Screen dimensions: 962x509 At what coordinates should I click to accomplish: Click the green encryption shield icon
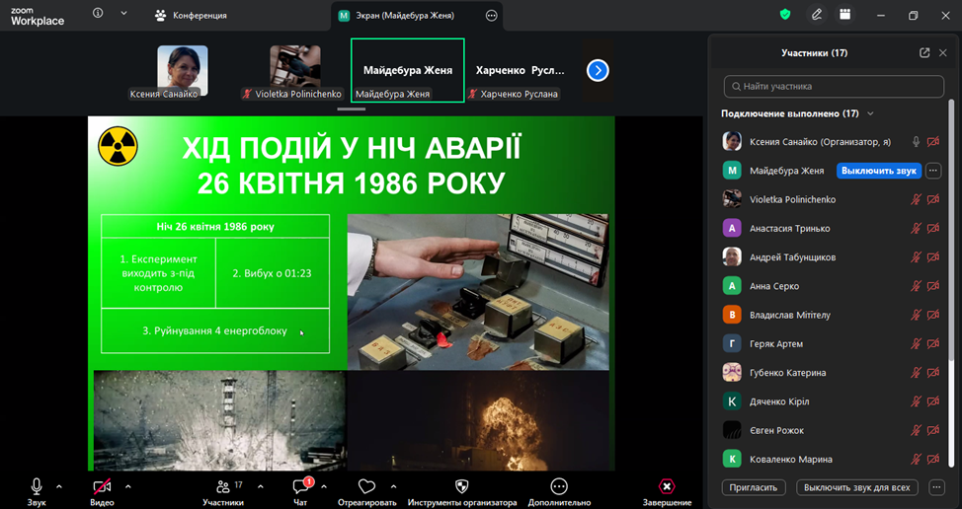pos(785,15)
